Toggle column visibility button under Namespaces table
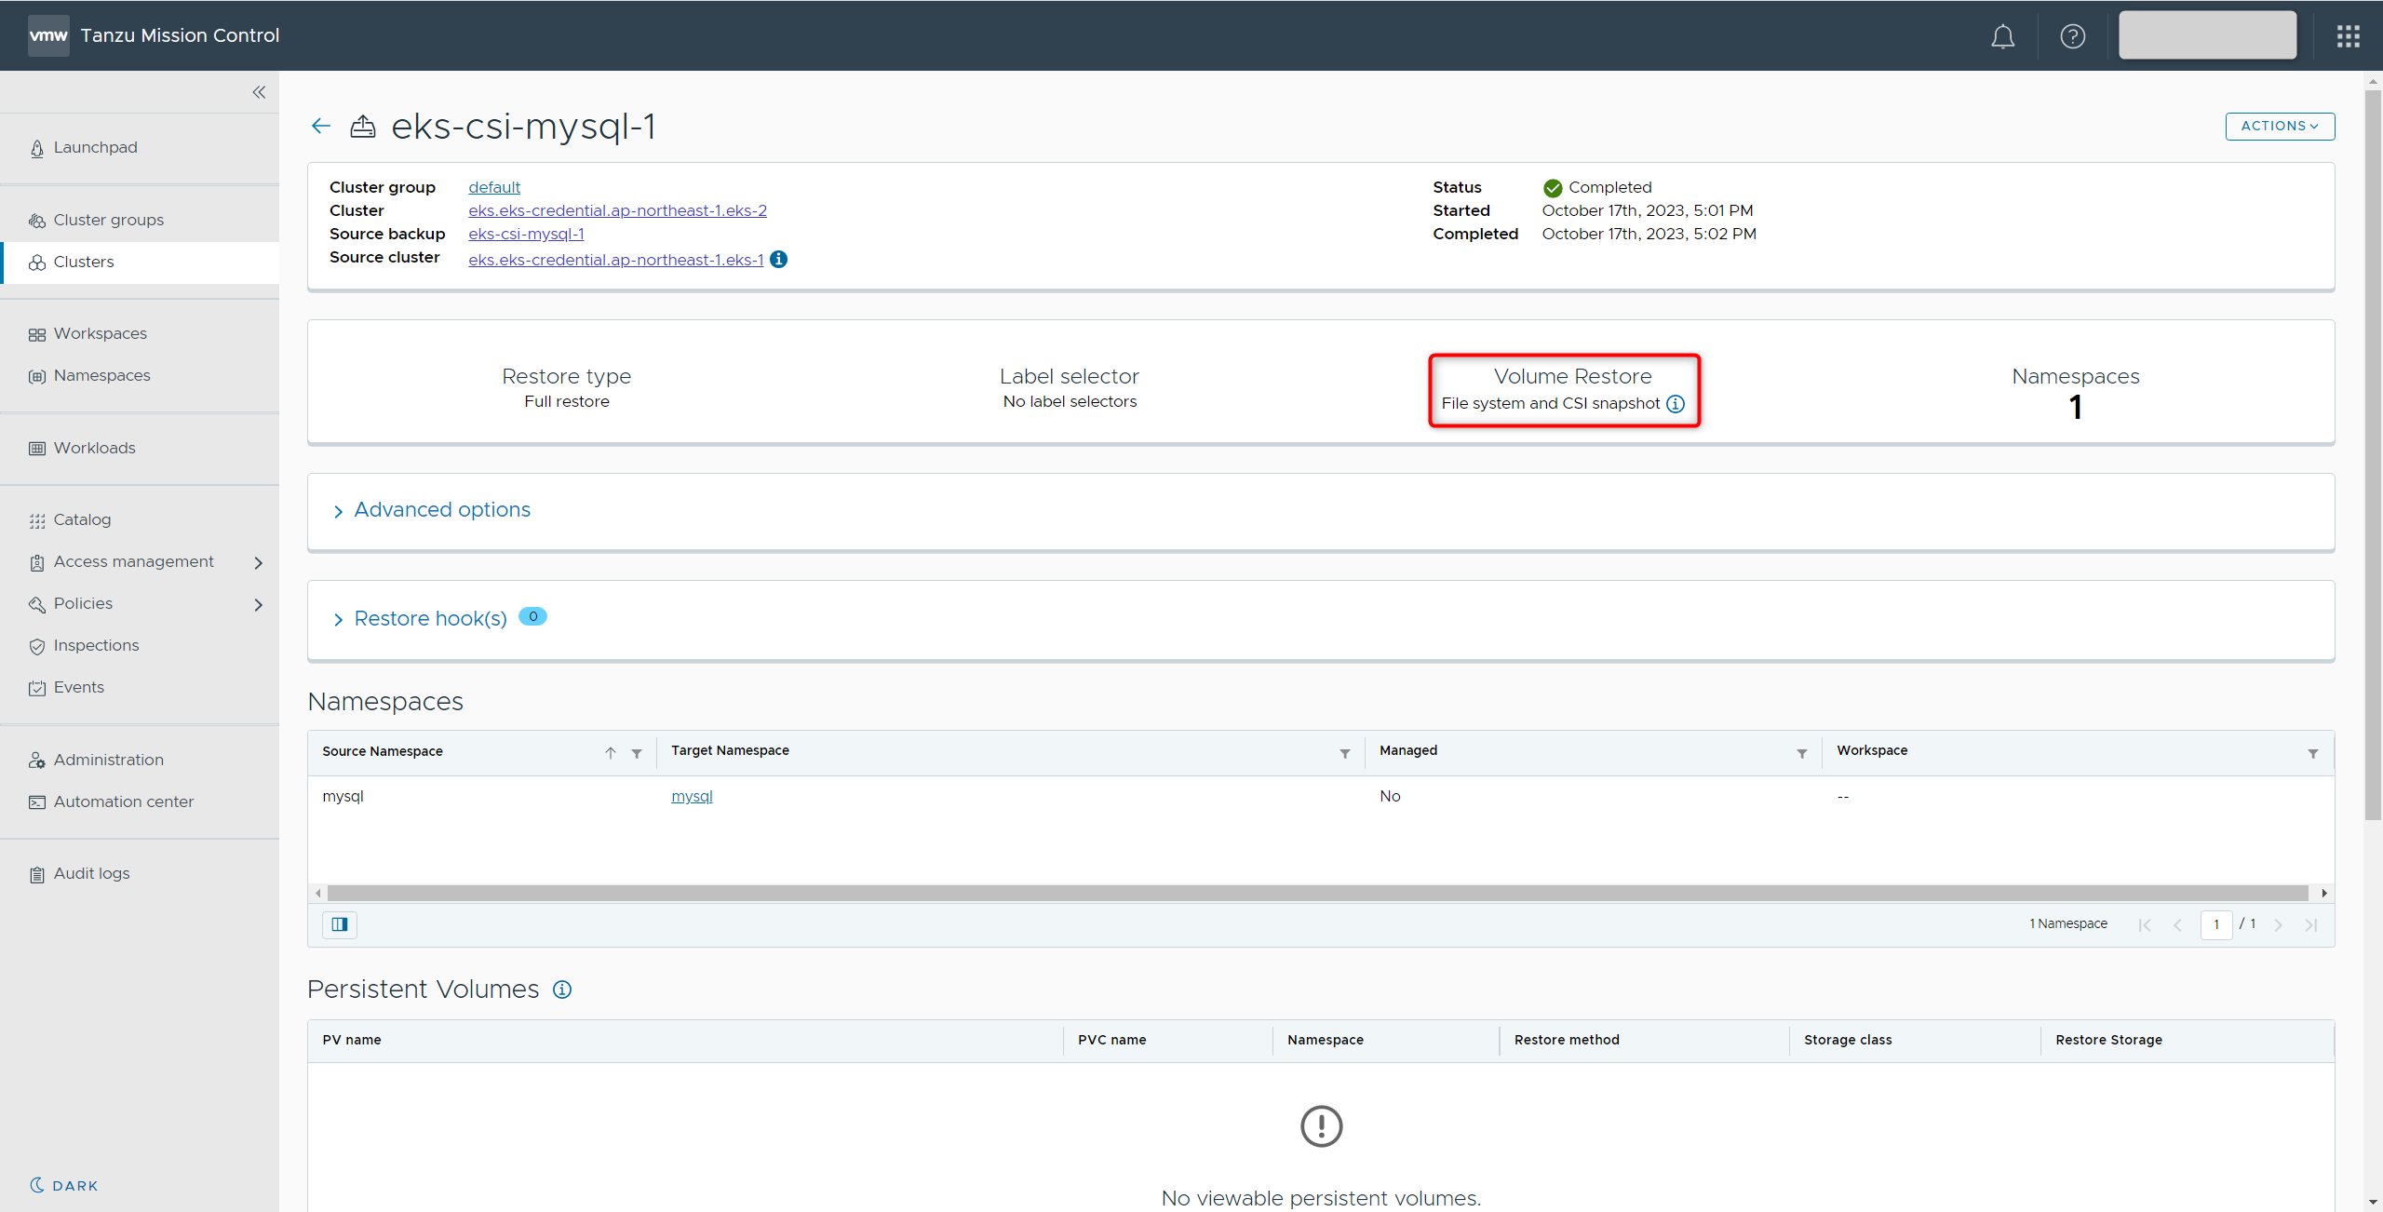Screen dimensions: 2383x1212 click(340, 924)
